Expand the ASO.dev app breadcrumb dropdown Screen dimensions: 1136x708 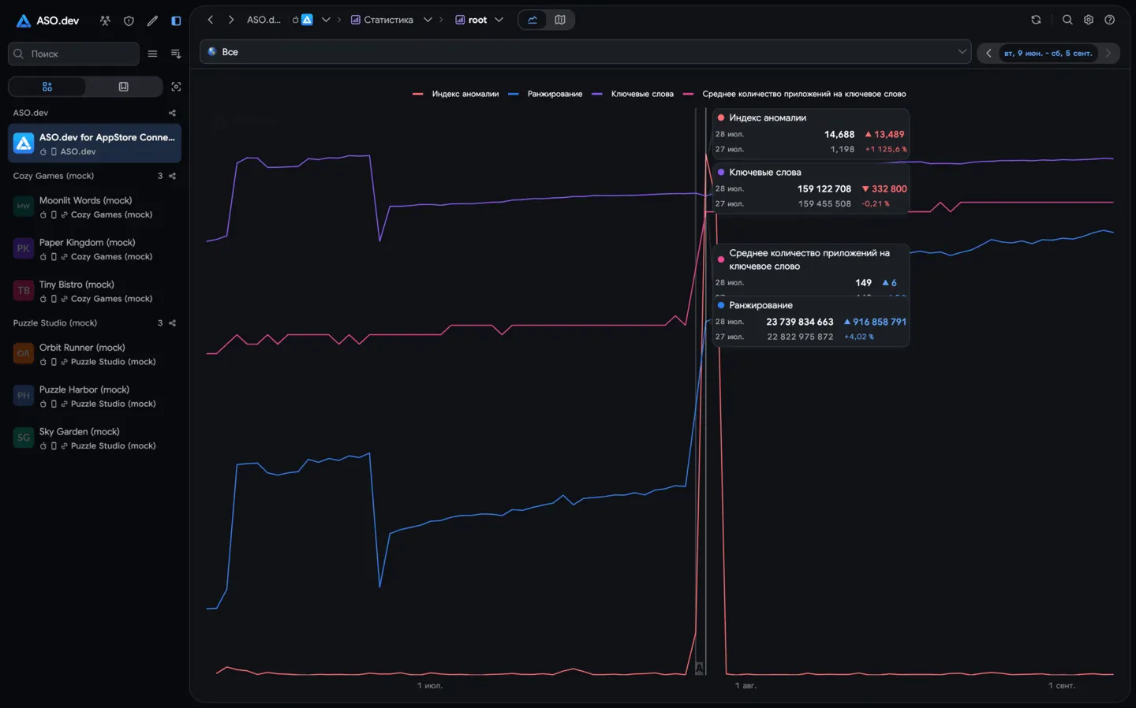[326, 20]
